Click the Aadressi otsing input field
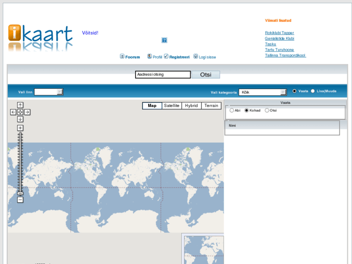The width and height of the screenshot is (352, 264). 163,75
